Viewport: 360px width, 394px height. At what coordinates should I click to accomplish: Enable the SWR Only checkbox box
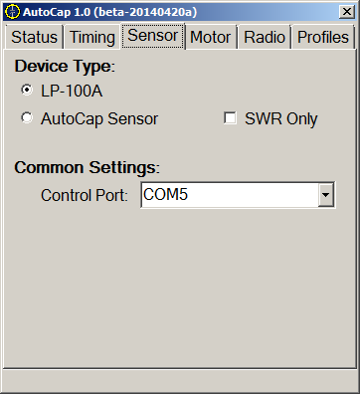click(230, 118)
